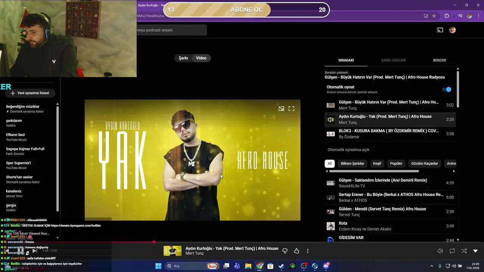Open Chrome extensions puzzle icon
Image resolution: width=484 pixels, height=272 pixels.
447,16
